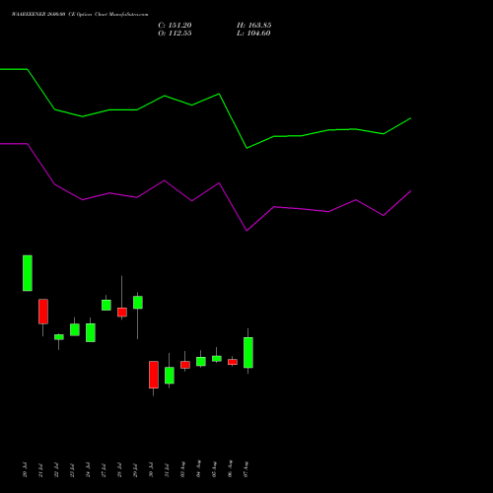The image size is (493, 493).
Task: Click the green indicator line
Action: click(x=205, y=108)
